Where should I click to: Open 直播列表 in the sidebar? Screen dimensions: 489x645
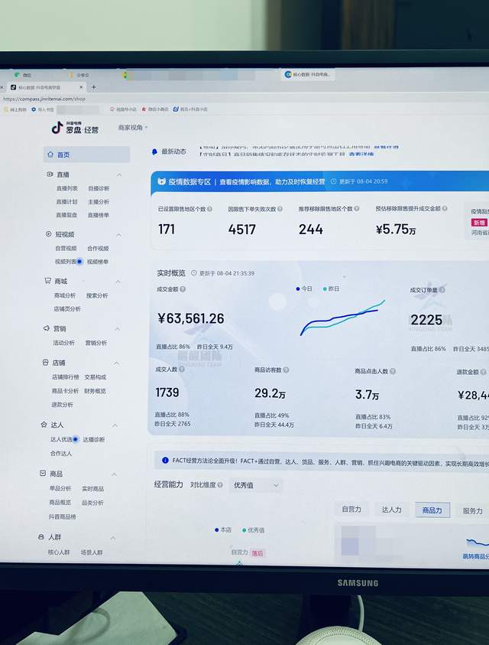(67, 188)
